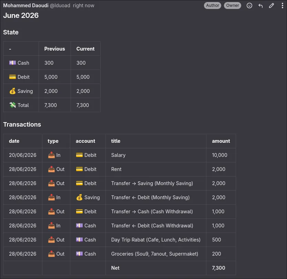Click the Debit card icon on the Salary row
This screenshot has height=279, width=287.
pyautogui.click(x=79, y=155)
